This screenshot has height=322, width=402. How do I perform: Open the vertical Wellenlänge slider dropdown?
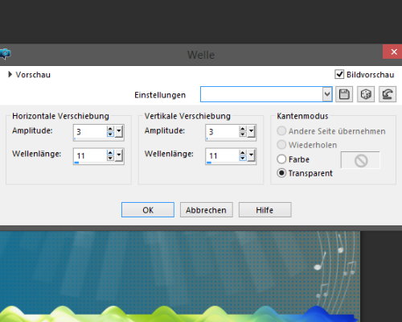click(x=251, y=155)
